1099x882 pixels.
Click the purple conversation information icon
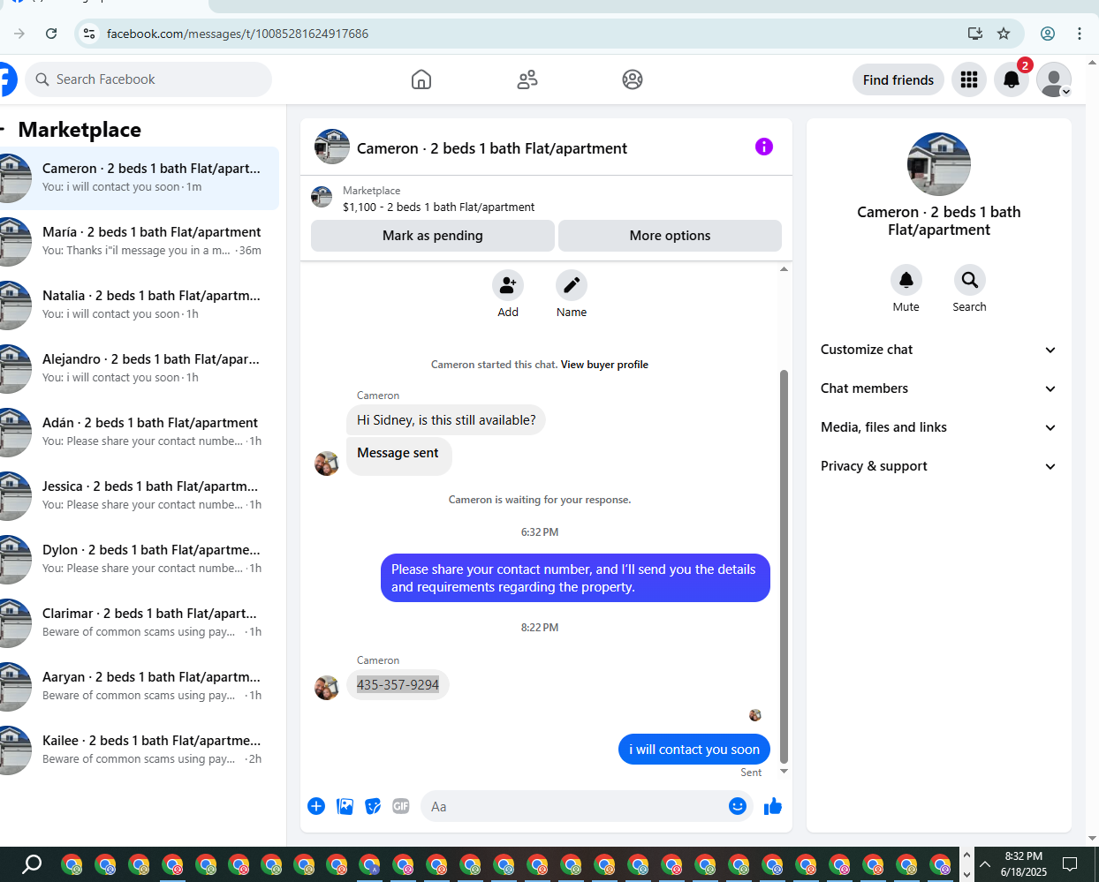pos(764,147)
